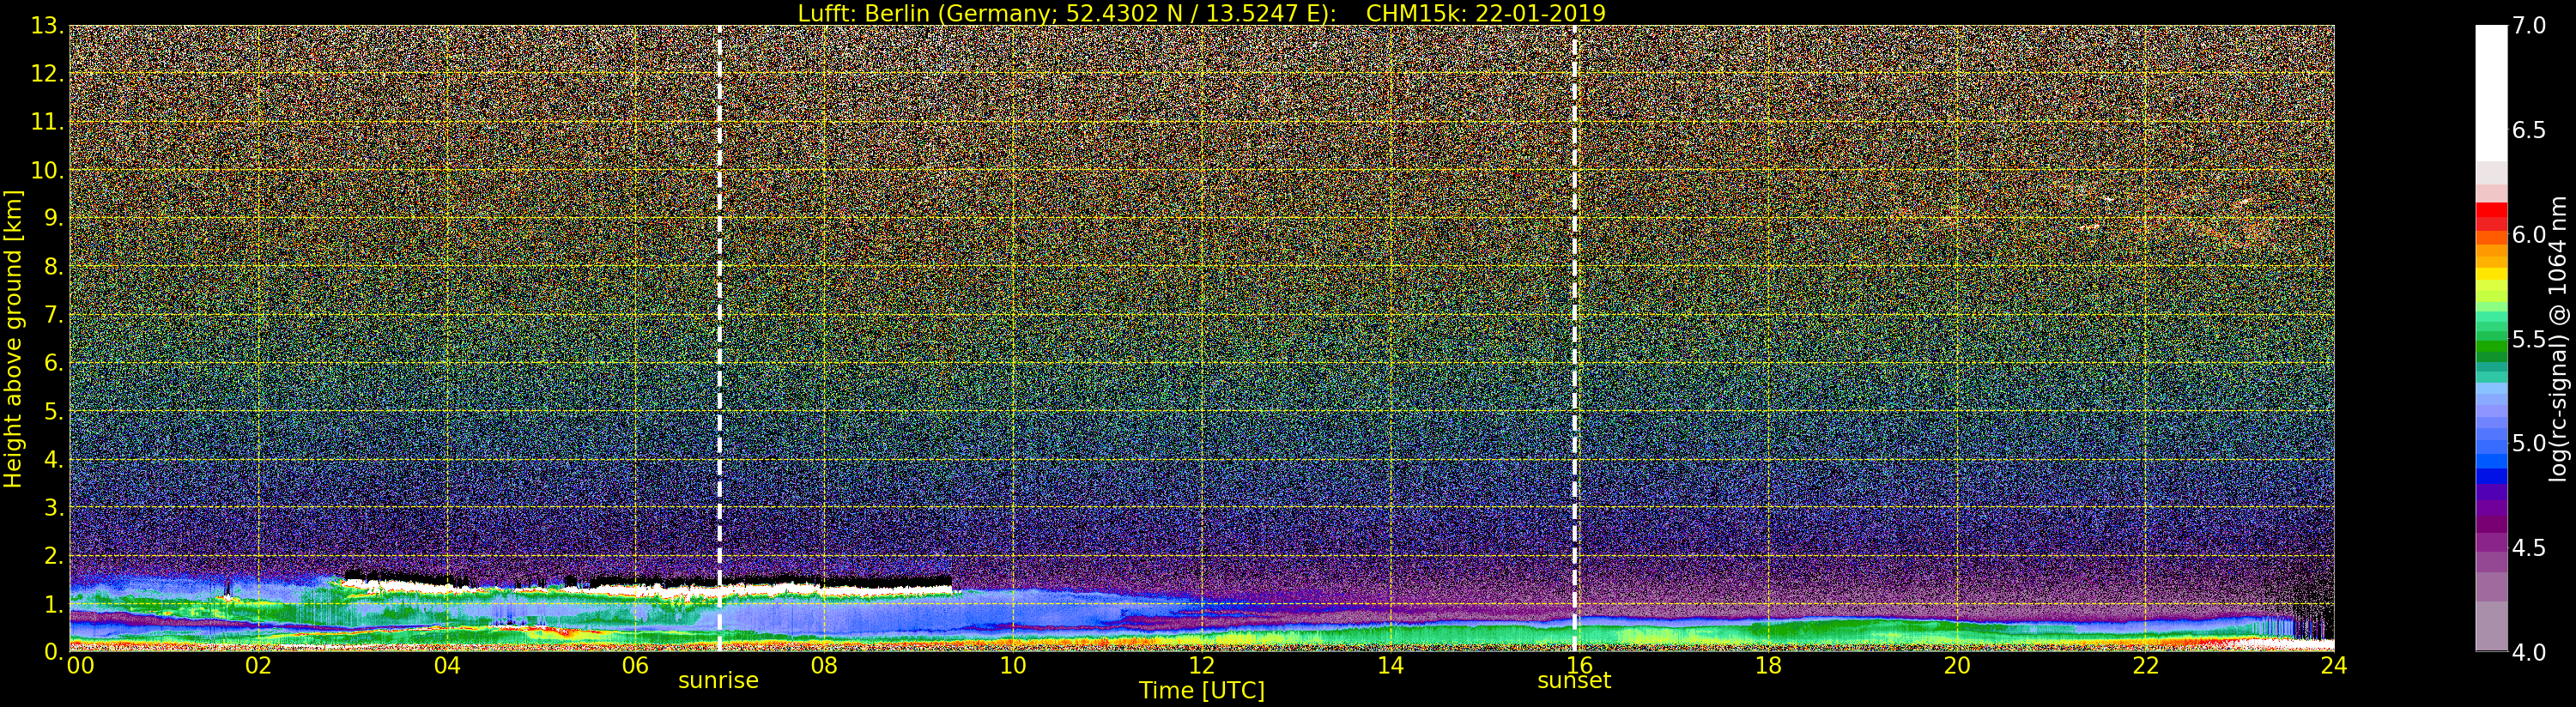Click the time axis tick label 12

coord(1202,666)
